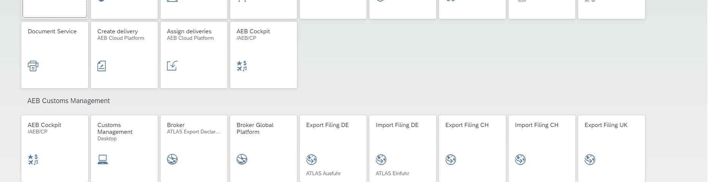Open the Create delivery tile title

[118, 31]
